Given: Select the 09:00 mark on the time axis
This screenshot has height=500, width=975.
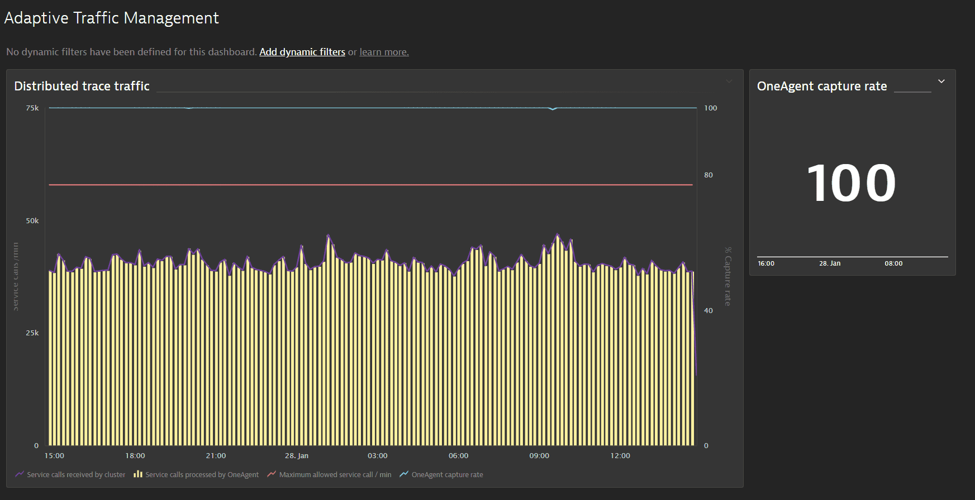Looking at the screenshot, I should [x=539, y=456].
